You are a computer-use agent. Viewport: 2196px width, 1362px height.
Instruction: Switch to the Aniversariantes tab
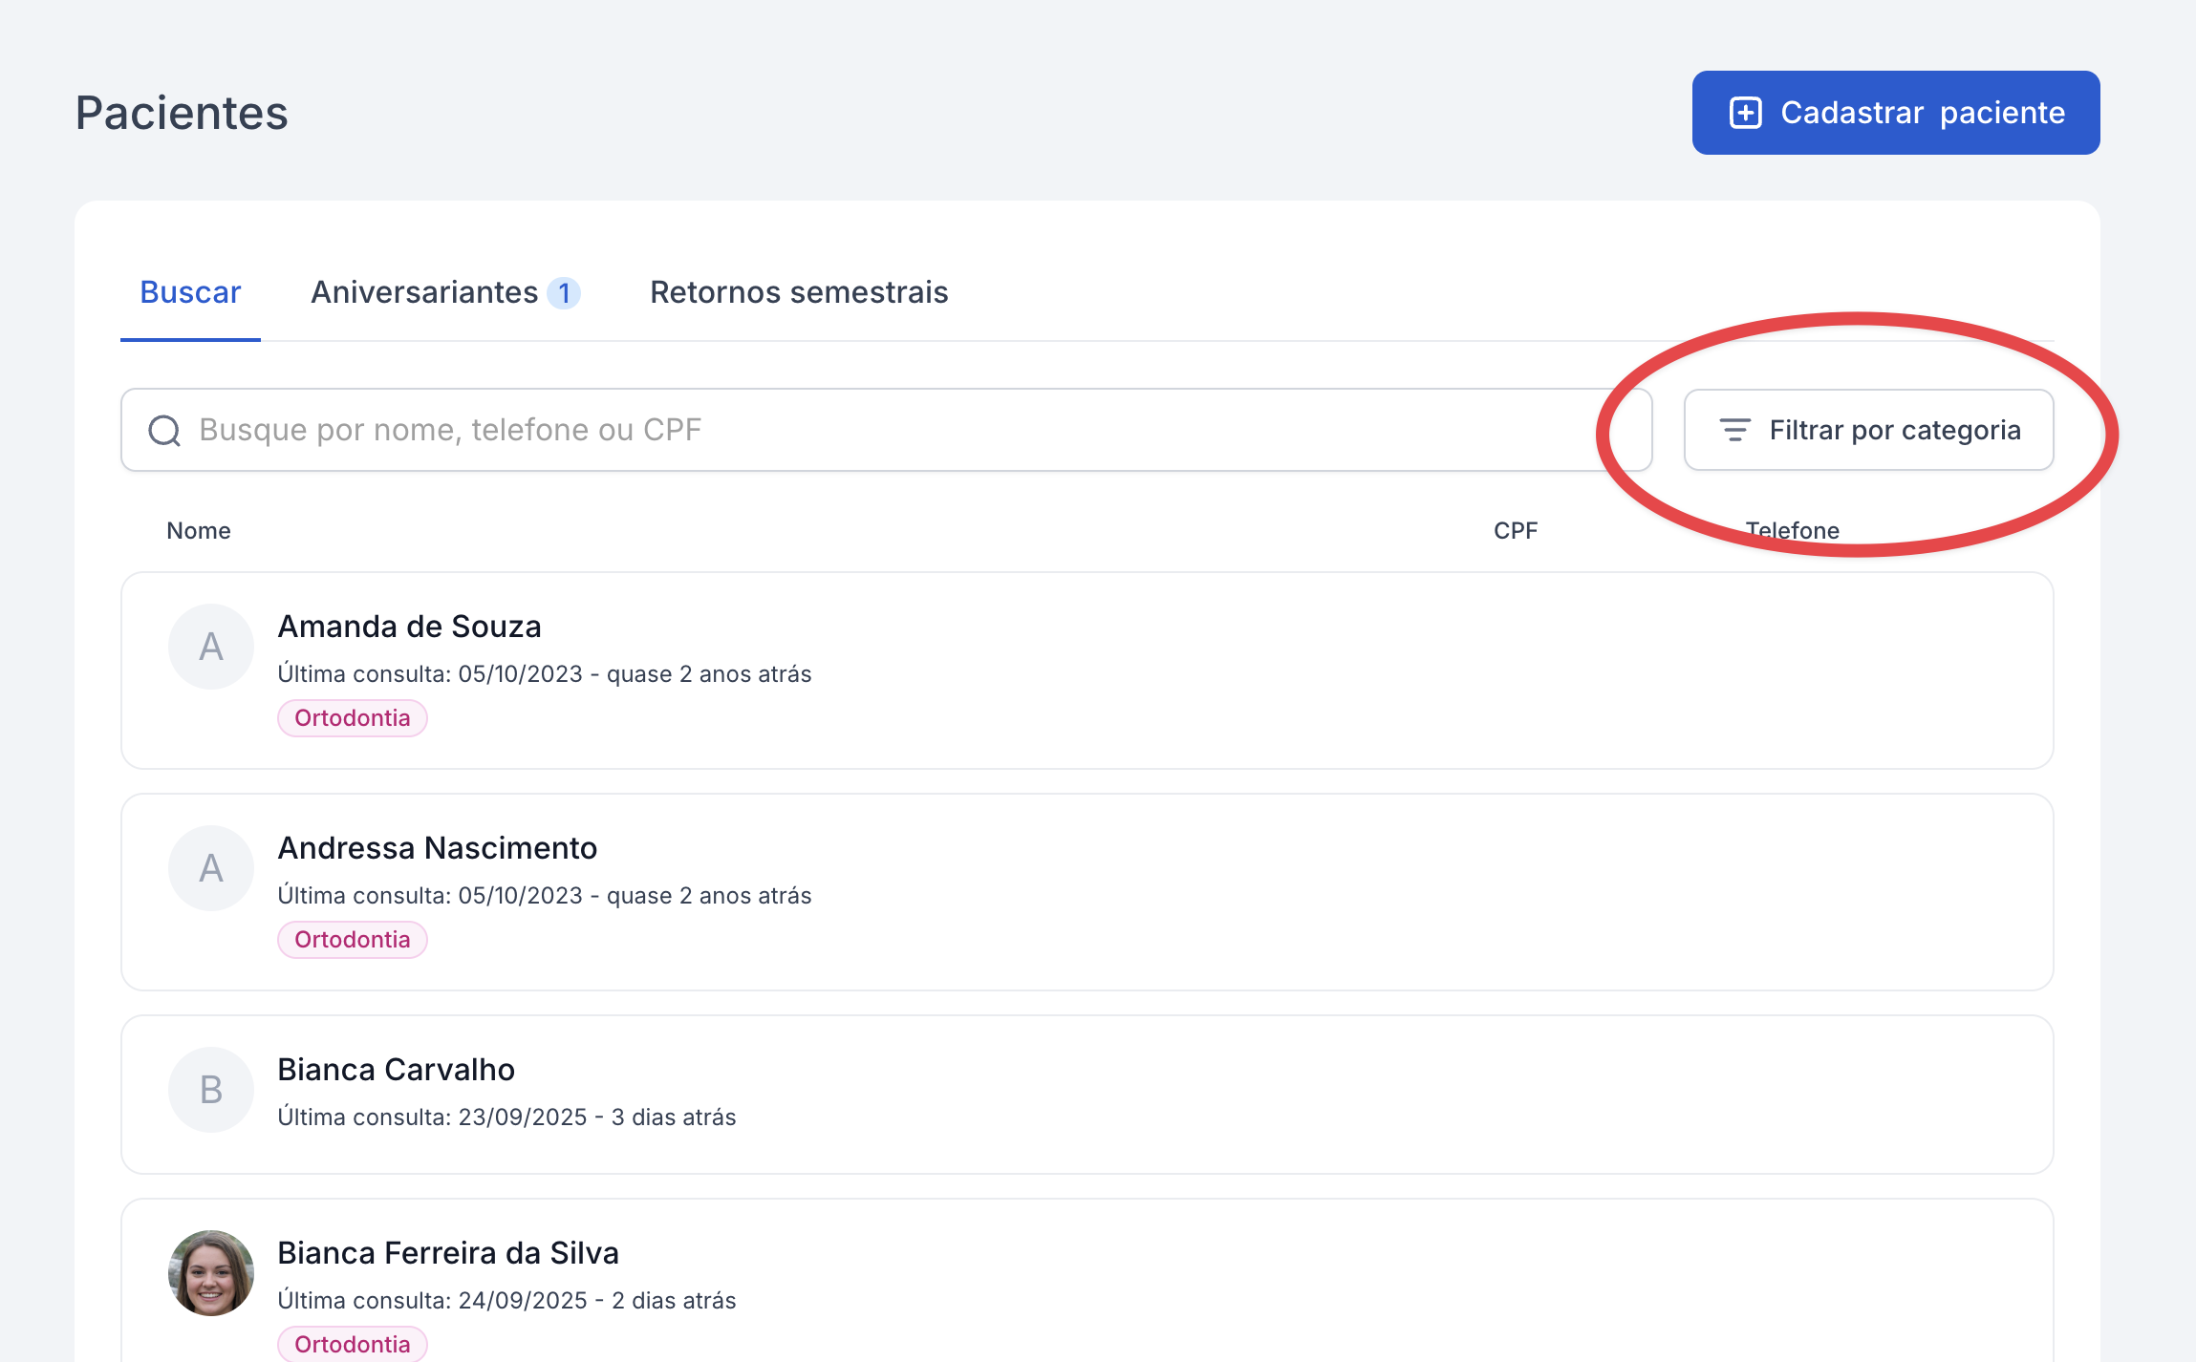coord(424,292)
